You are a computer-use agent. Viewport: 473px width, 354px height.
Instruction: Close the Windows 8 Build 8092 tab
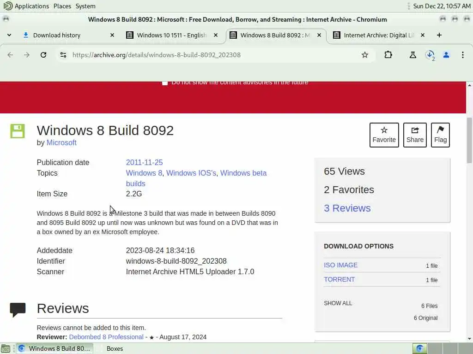(319, 35)
